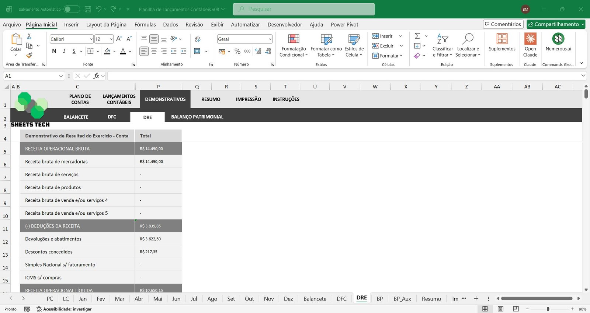The image size is (590, 313).
Task: Expand the Name Box dropdown arrow
Action: tap(61, 76)
